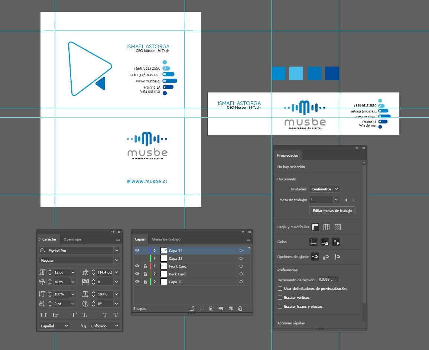Hide the Front Card layer
429x350 pixels.
point(137,266)
